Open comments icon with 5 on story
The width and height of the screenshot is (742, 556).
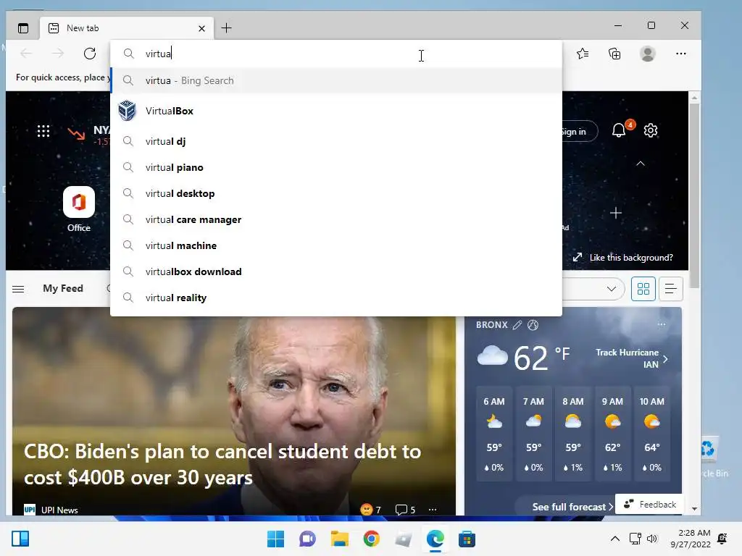(x=405, y=510)
